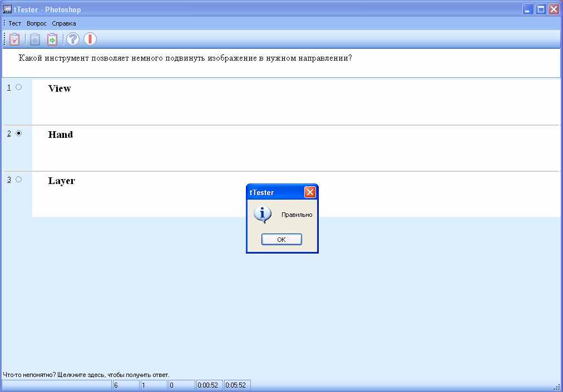Click the greyed-out previous question toolbar icon
The height and width of the screenshot is (392, 563).
35,39
